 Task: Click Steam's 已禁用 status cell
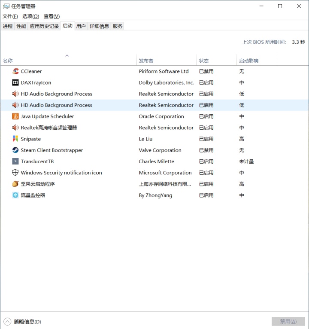point(206,150)
